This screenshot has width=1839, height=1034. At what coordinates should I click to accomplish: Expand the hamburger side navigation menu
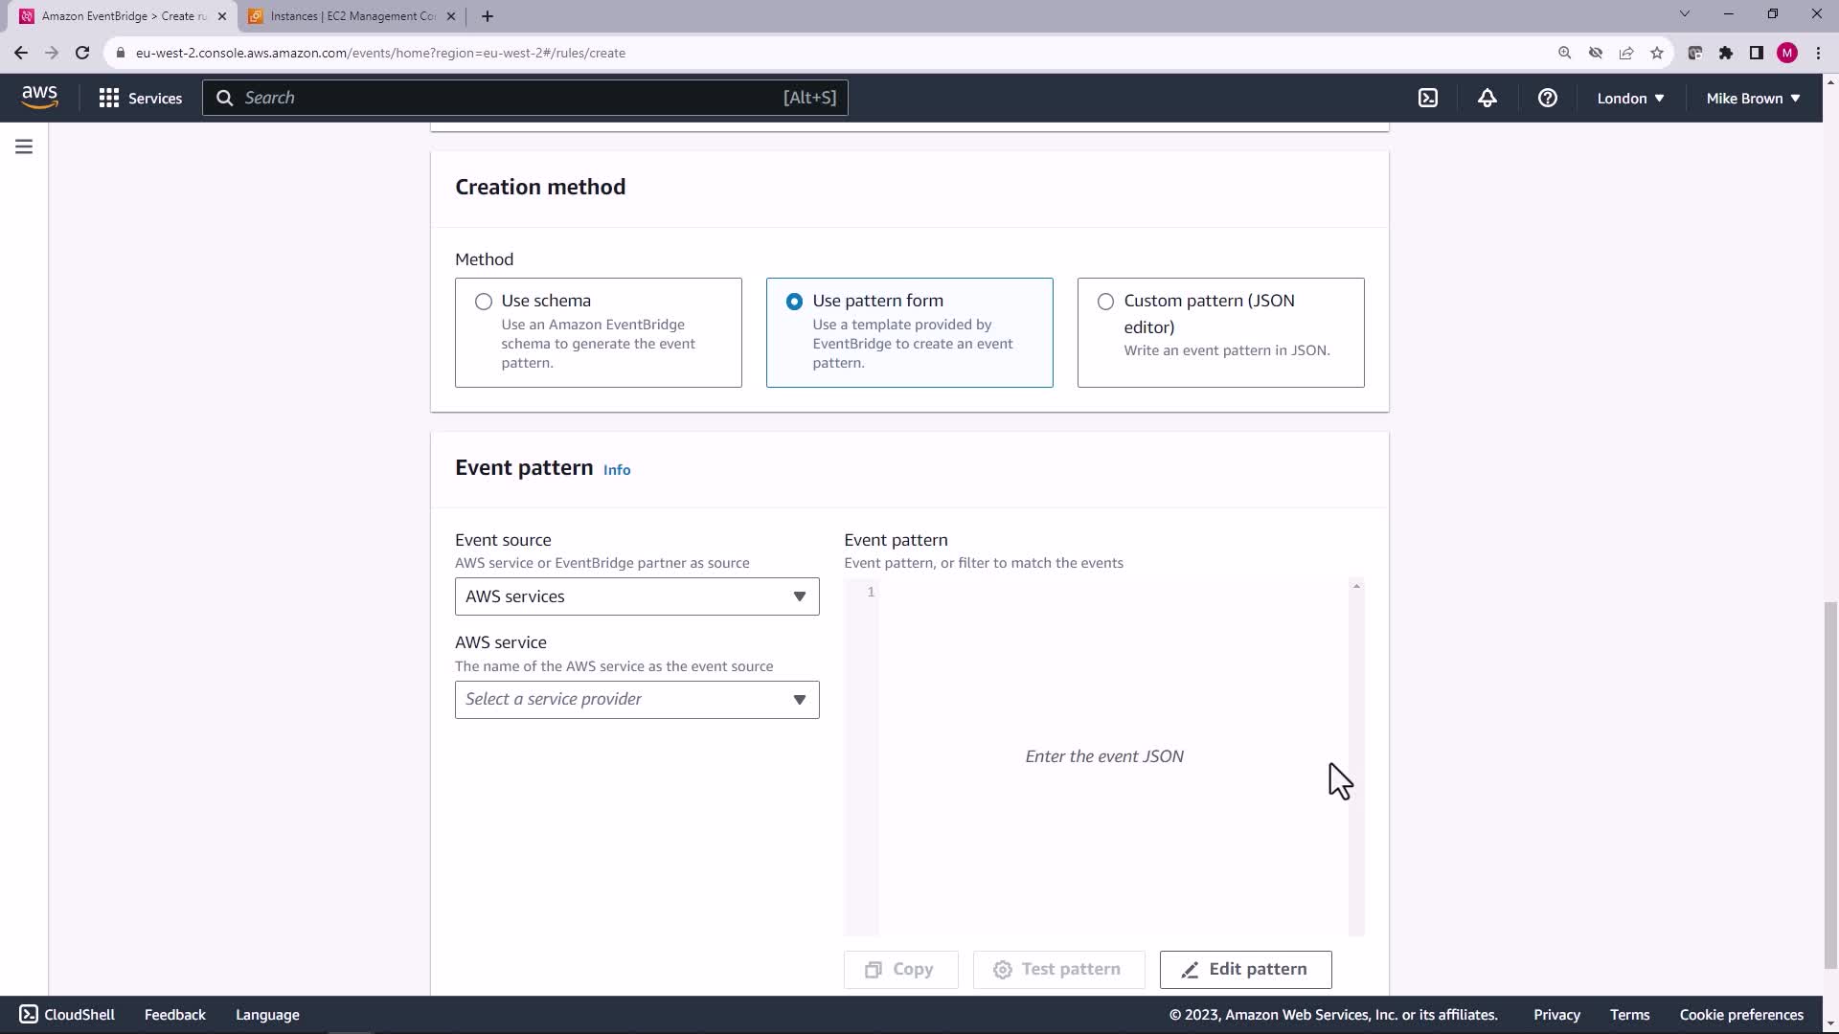click(x=24, y=146)
